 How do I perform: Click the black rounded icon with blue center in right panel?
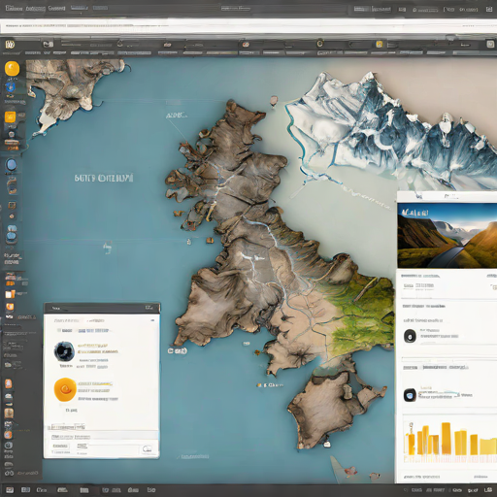click(410, 395)
